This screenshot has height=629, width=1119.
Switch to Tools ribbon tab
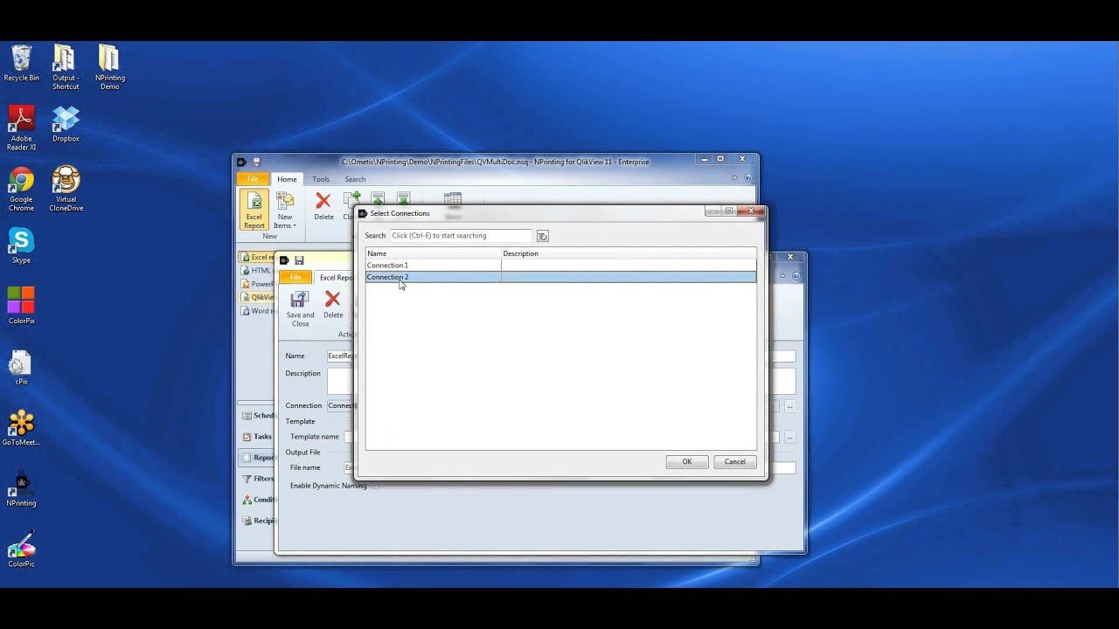point(321,179)
